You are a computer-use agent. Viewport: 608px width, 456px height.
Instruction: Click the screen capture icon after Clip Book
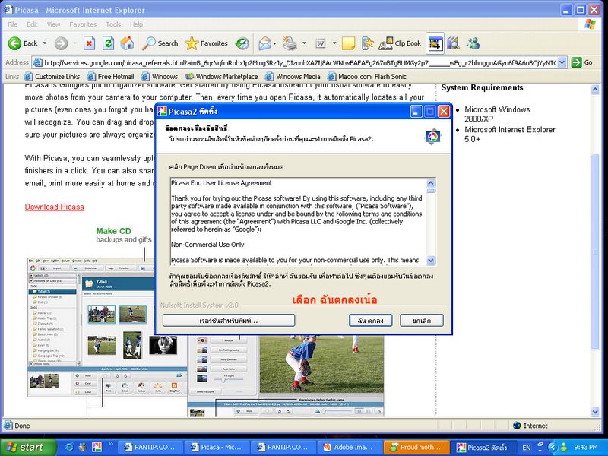click(435, 43)
